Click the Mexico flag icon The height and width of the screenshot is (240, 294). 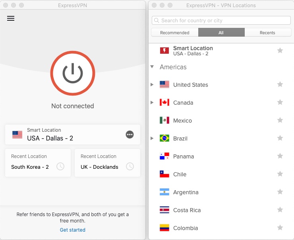[164, 120]
